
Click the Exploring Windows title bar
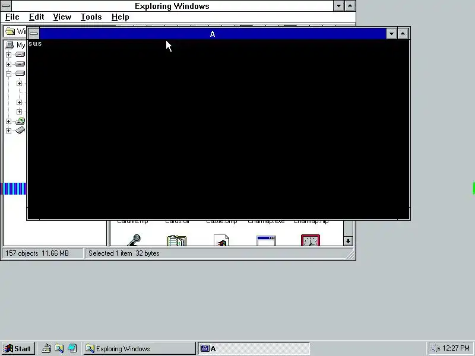click(172, 6)
